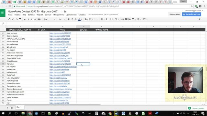207x116 pixels.
Task: Open vertical align dropdown
Action: pos(107,19)
